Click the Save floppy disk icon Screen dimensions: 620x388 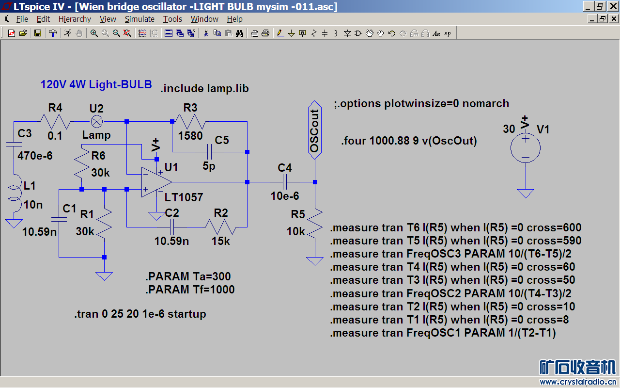pos(37,33)
